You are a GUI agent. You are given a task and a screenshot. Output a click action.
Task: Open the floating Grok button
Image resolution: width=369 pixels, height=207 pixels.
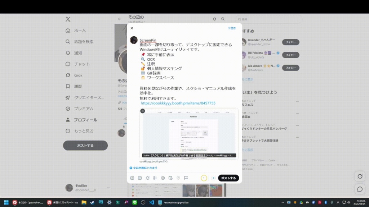tap(360, 176)
